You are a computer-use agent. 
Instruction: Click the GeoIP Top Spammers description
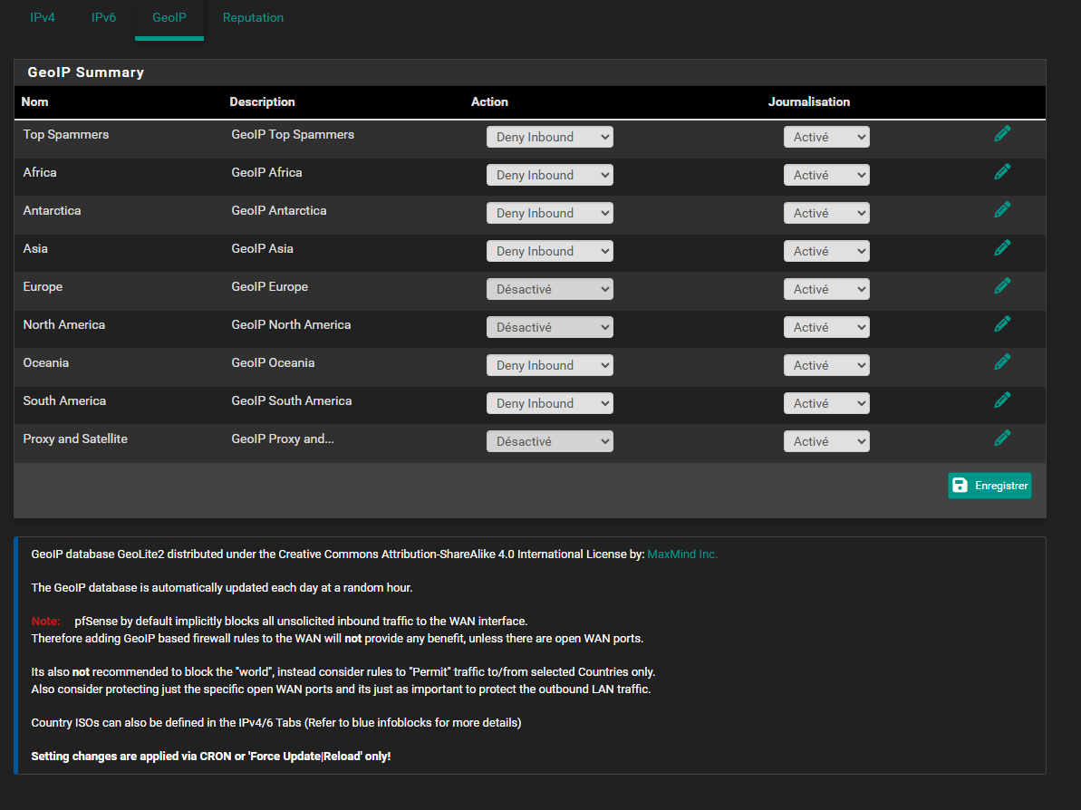coord(293,134)
